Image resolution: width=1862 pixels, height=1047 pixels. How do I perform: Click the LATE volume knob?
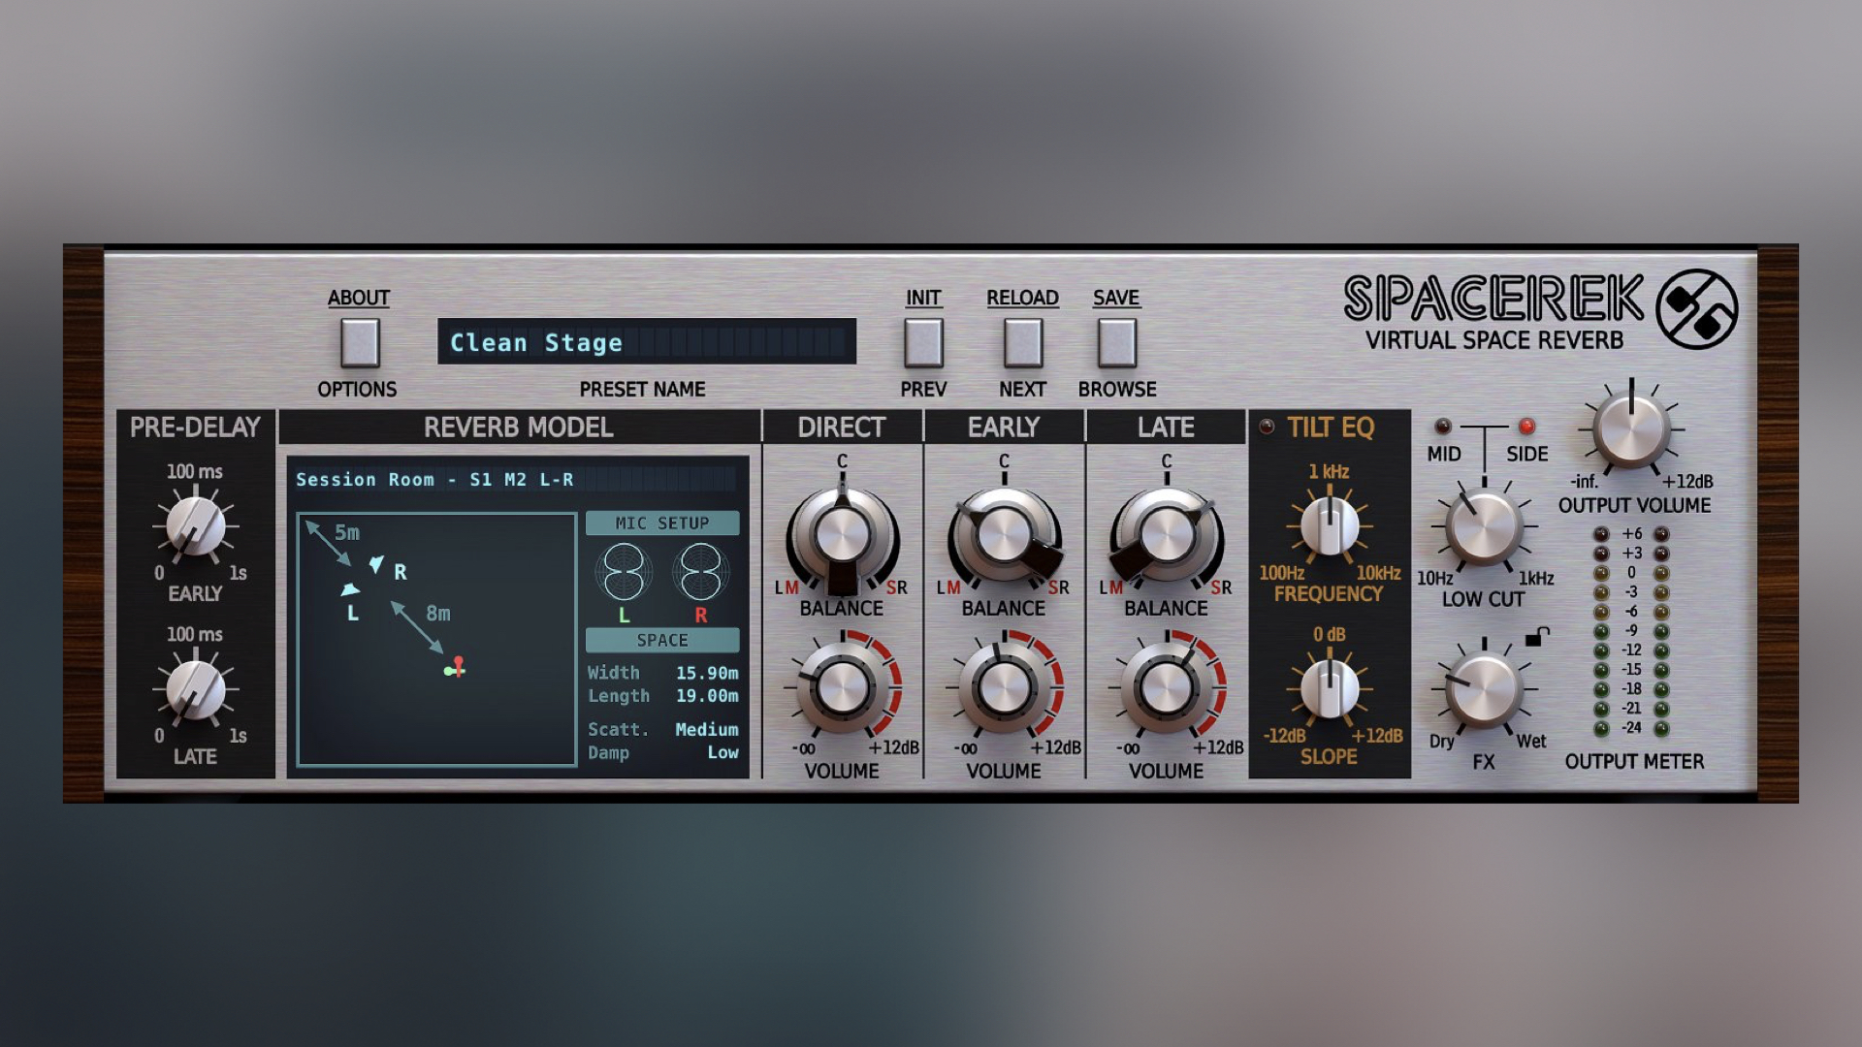tap(1166, 687)
